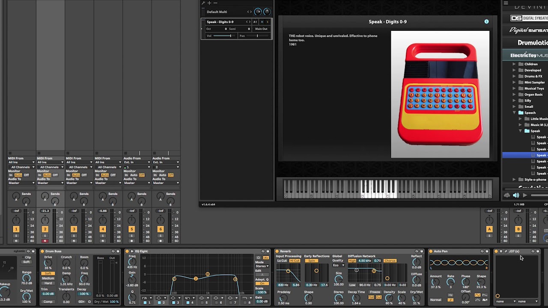Toggle return track A activator

[x=489, y=229]
